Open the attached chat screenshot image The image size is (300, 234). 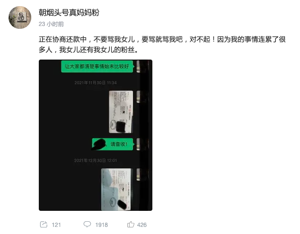click(x=96, y=135)
